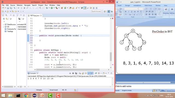Open the New wizard dropdown arrow
The height and width of the screenshot is (98, 175).
5,8
